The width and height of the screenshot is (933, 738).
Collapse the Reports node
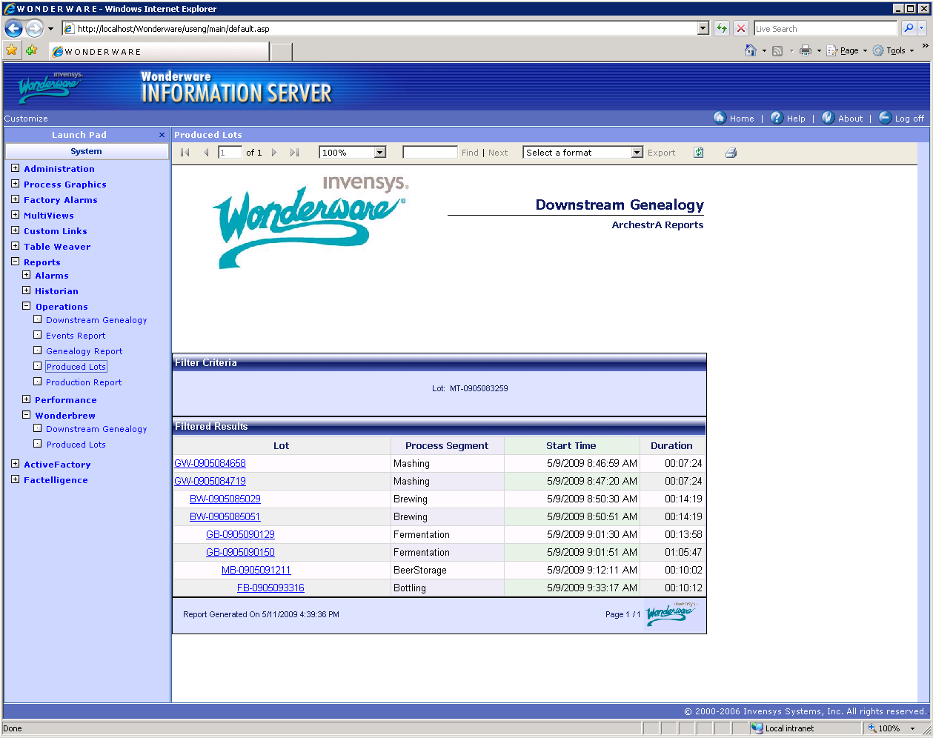pyautogui.click(x=16, y=262)
